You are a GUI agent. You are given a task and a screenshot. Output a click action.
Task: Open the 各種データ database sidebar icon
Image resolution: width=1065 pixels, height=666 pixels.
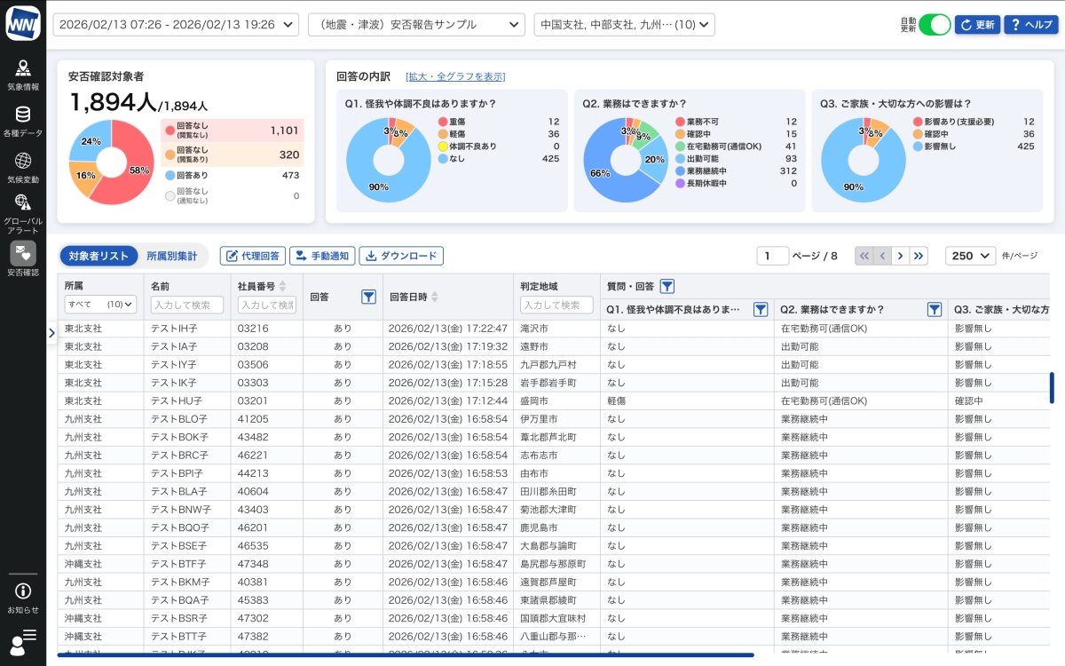click(x=22, y=120)
